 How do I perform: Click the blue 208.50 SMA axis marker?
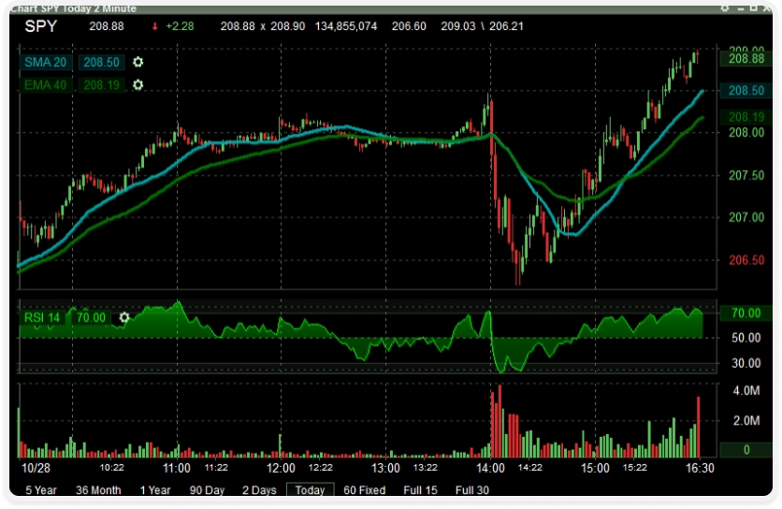pyautogui.click(x=746, y=91)
